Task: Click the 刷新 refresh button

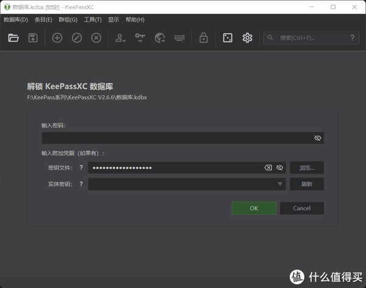Action: [307, 184]
